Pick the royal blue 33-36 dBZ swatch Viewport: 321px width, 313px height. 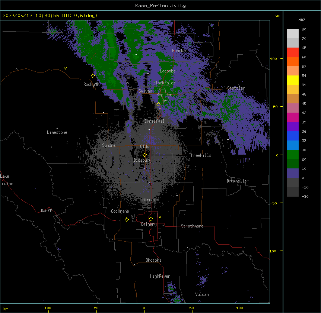click(293, 136)
